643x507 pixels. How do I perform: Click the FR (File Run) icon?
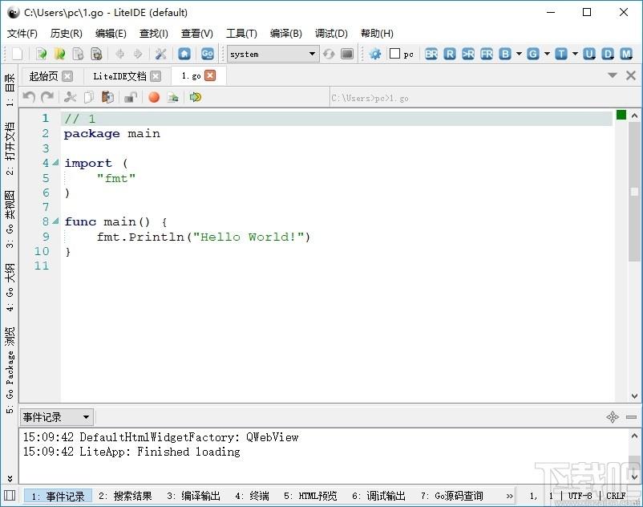487,54
